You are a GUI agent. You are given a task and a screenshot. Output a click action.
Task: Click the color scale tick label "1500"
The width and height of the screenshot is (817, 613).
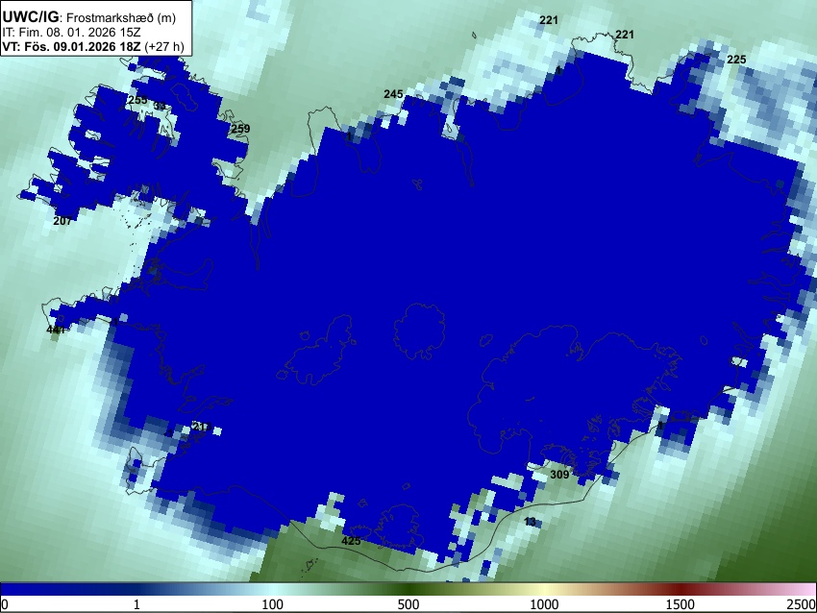(x=681, y=604)
